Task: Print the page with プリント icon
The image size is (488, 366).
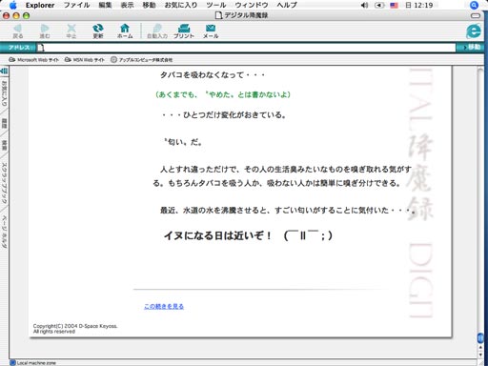Action: (x=184, y=29)
